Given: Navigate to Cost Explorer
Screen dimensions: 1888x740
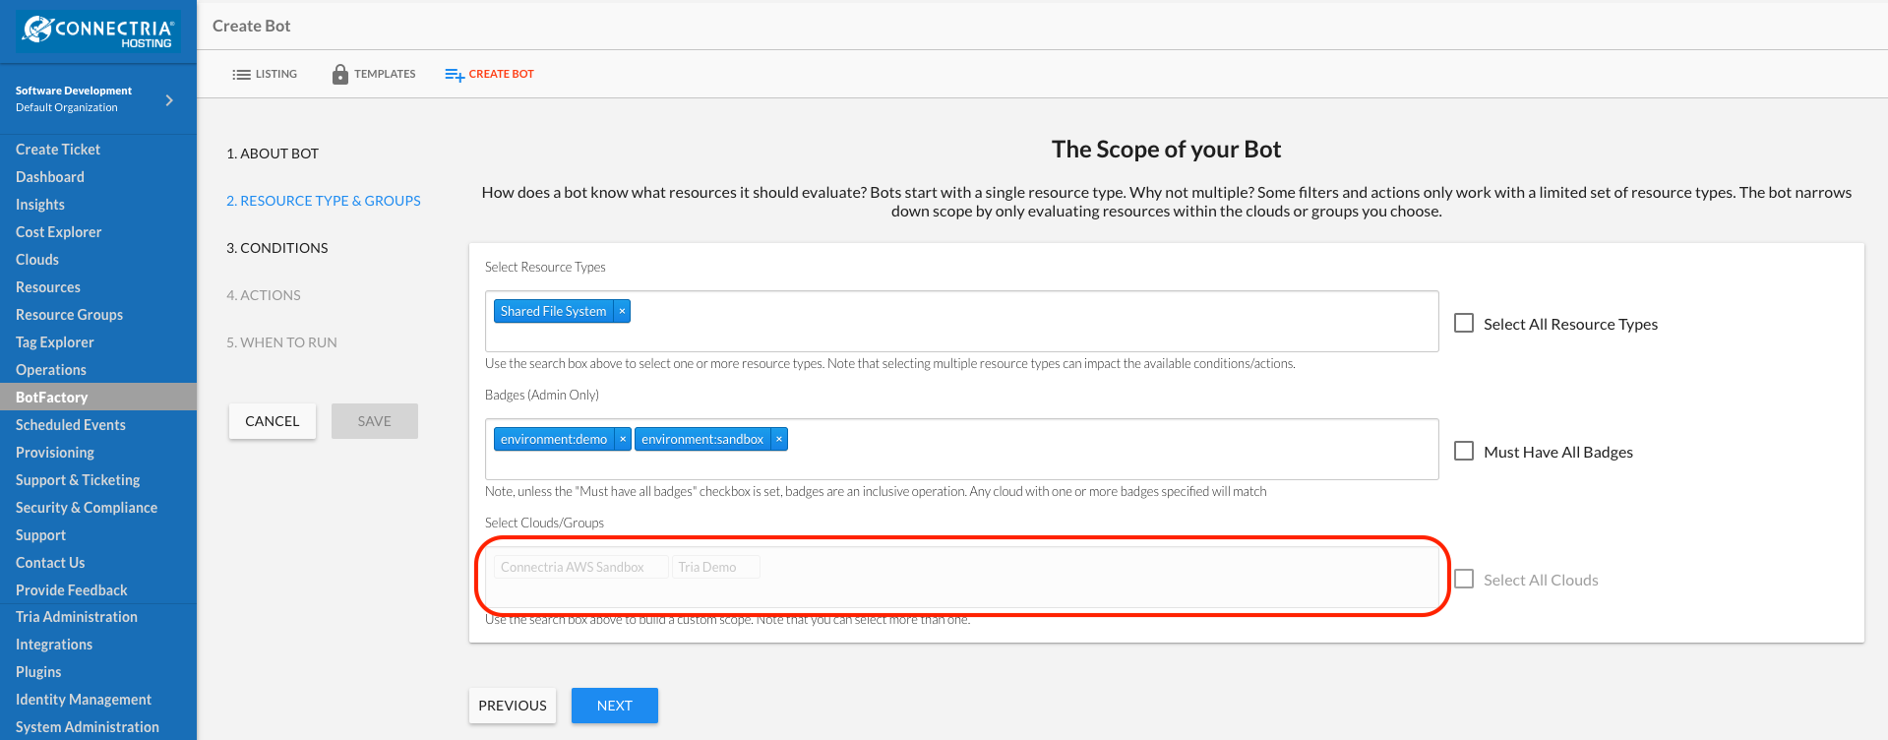Looking at the screenshot, I should click(x=59, y=232).
